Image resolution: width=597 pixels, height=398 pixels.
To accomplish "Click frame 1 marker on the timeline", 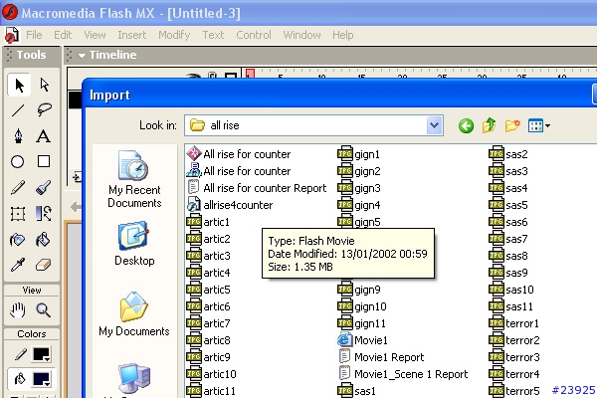I will (250, 74).
